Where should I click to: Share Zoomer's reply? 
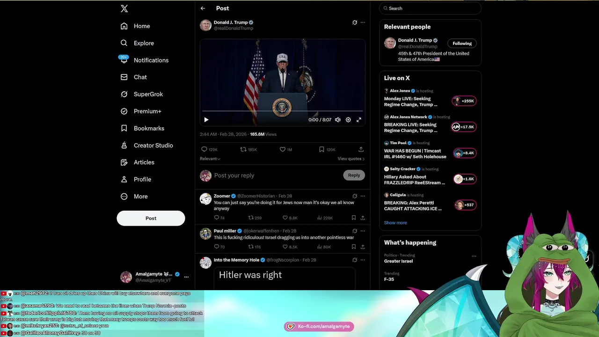tap(363, 218)
